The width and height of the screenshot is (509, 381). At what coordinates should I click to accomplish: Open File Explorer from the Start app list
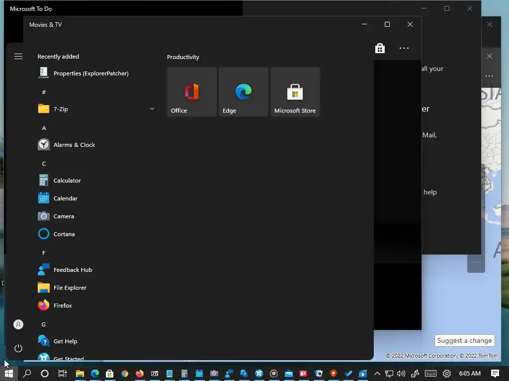96,288
